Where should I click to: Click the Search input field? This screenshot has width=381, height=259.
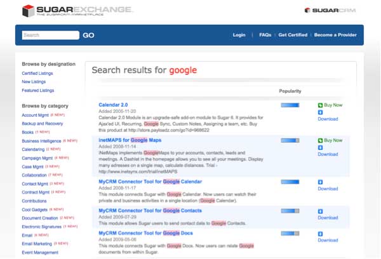point(51,35)
